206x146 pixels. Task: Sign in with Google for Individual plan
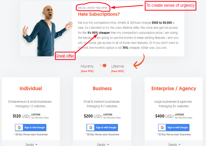[31, 128]
